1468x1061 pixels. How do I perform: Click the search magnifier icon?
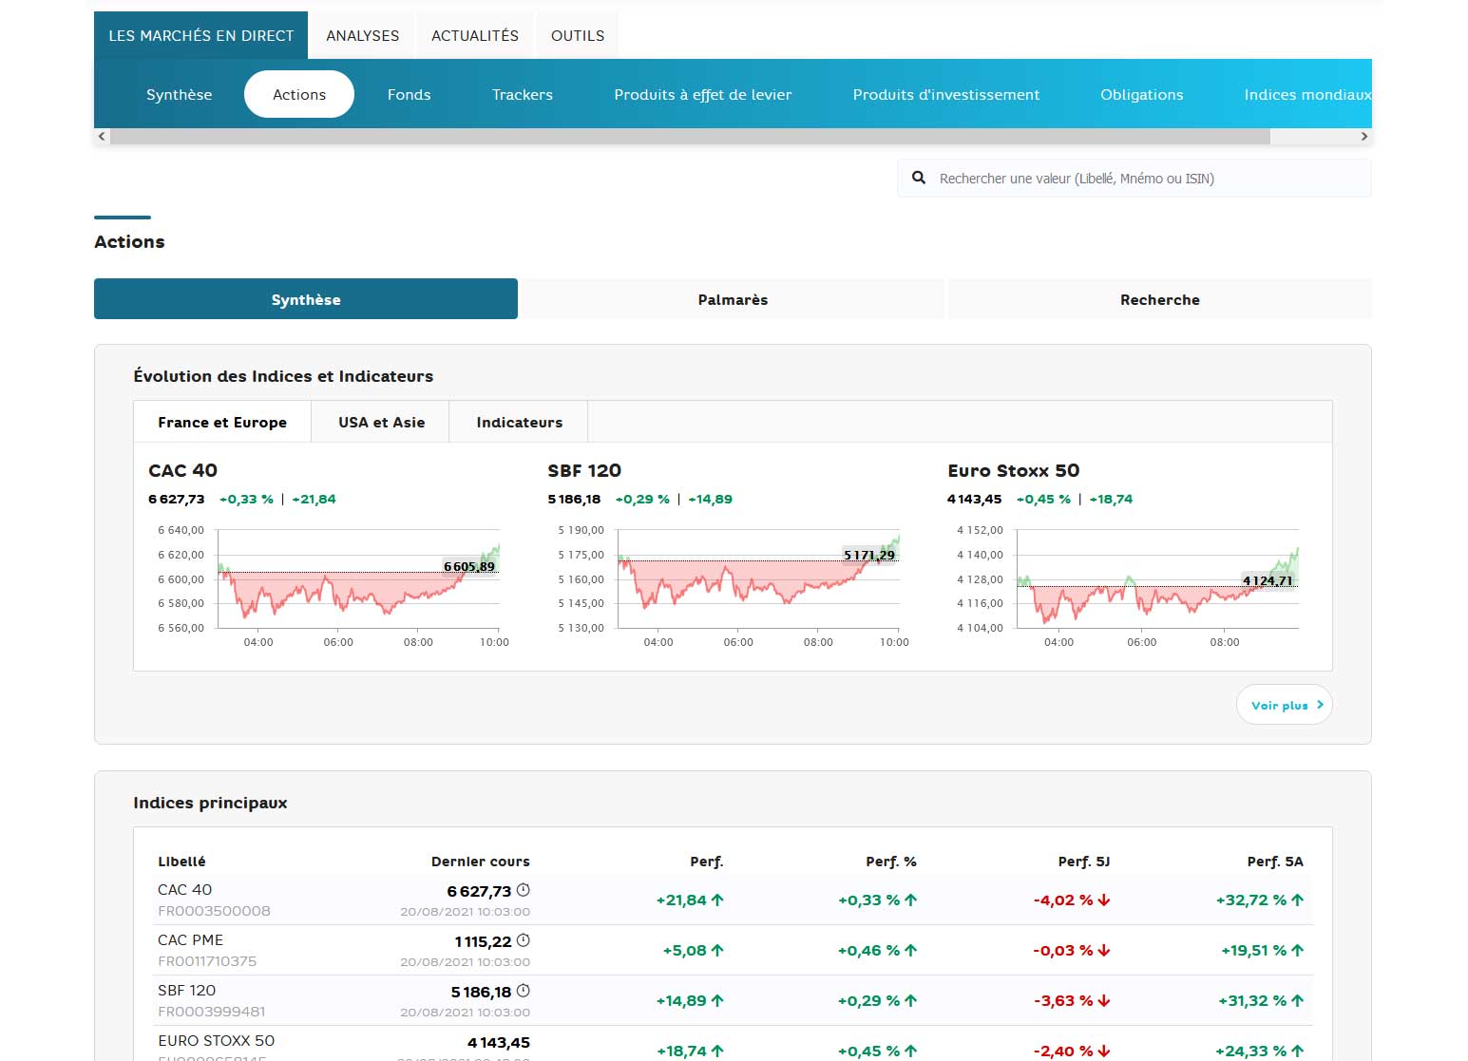point(919,178)
